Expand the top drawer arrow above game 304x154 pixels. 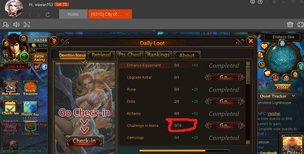[x=154, y=31]
